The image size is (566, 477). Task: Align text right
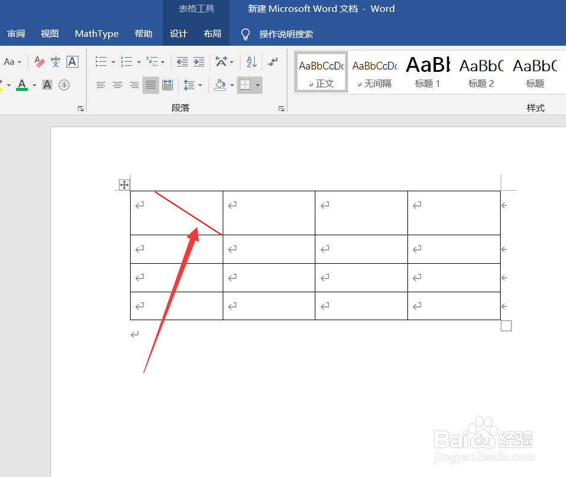pyautogui.click(x=134, y=85)
